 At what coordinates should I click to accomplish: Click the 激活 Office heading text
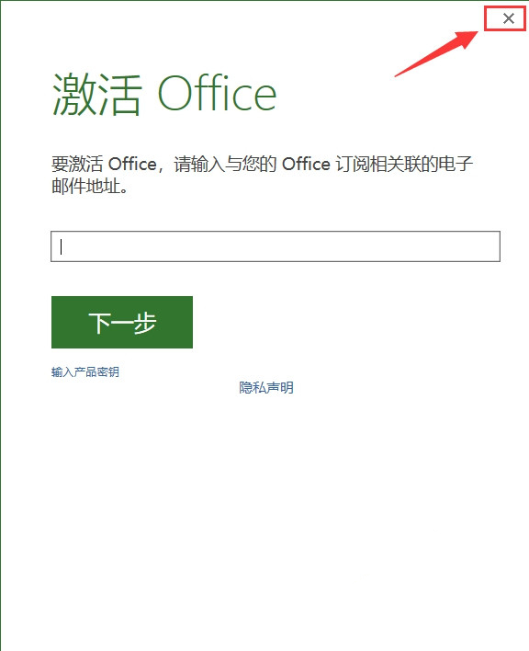tap(164, 93)
